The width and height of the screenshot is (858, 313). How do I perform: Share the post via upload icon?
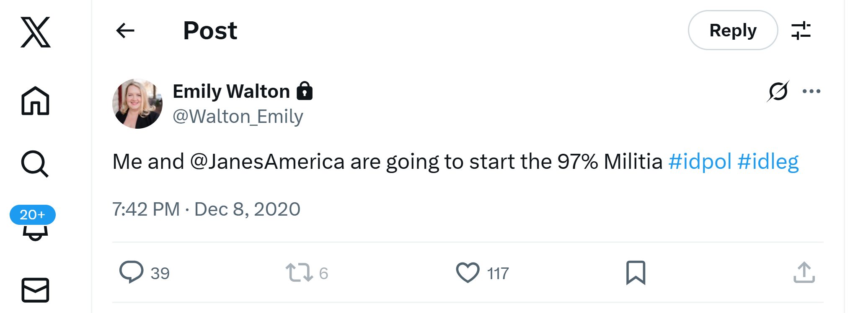coord(804,272)
